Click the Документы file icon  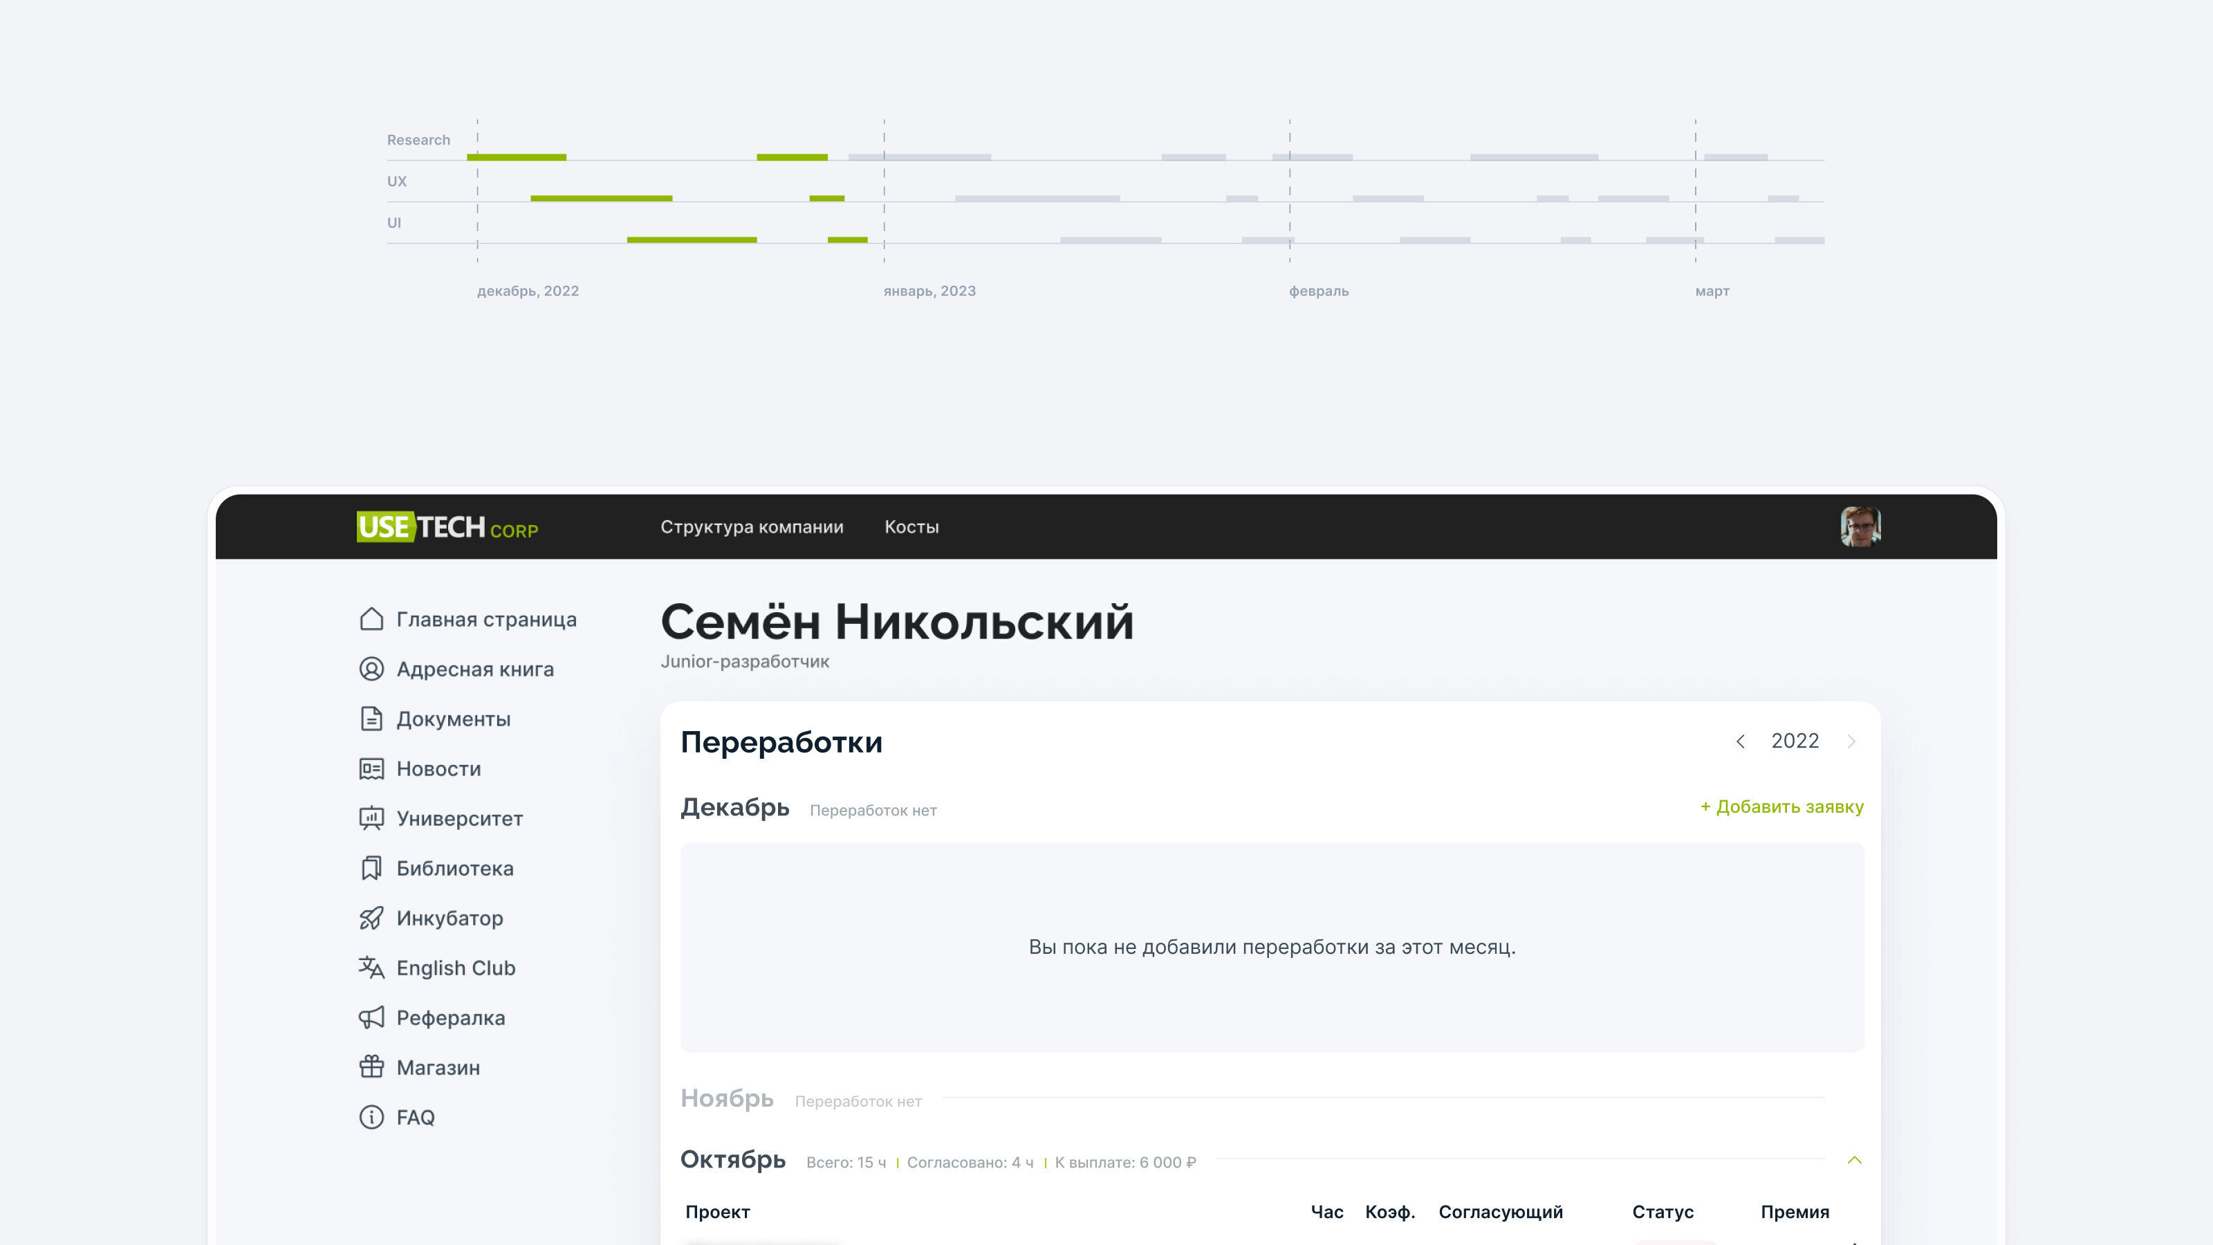click(x=371, y=719)
